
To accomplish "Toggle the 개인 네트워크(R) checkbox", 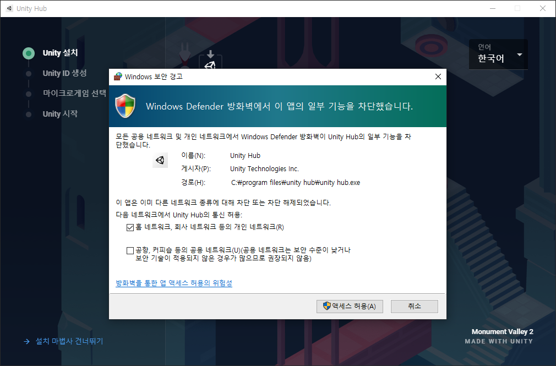I will (x=130, y=227).
